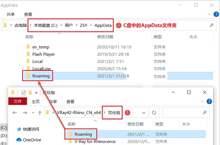Expand chevron after ZSY breadcrumb

click(91, 25)
